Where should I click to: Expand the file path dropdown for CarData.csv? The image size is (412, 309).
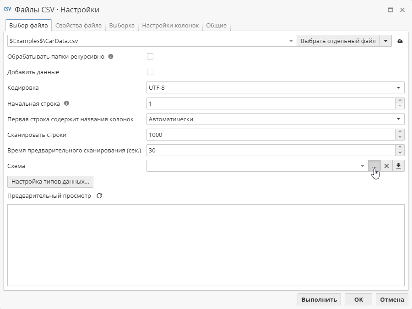coord(291,41)
